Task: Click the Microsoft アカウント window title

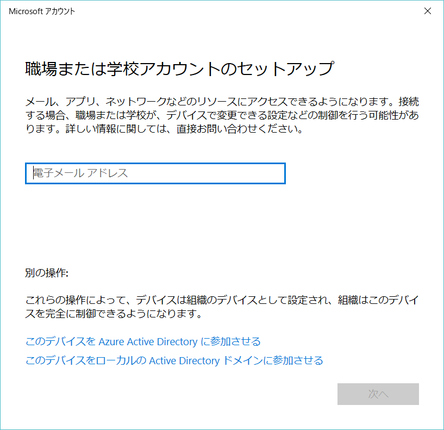Action: click(x=42, y=11)
